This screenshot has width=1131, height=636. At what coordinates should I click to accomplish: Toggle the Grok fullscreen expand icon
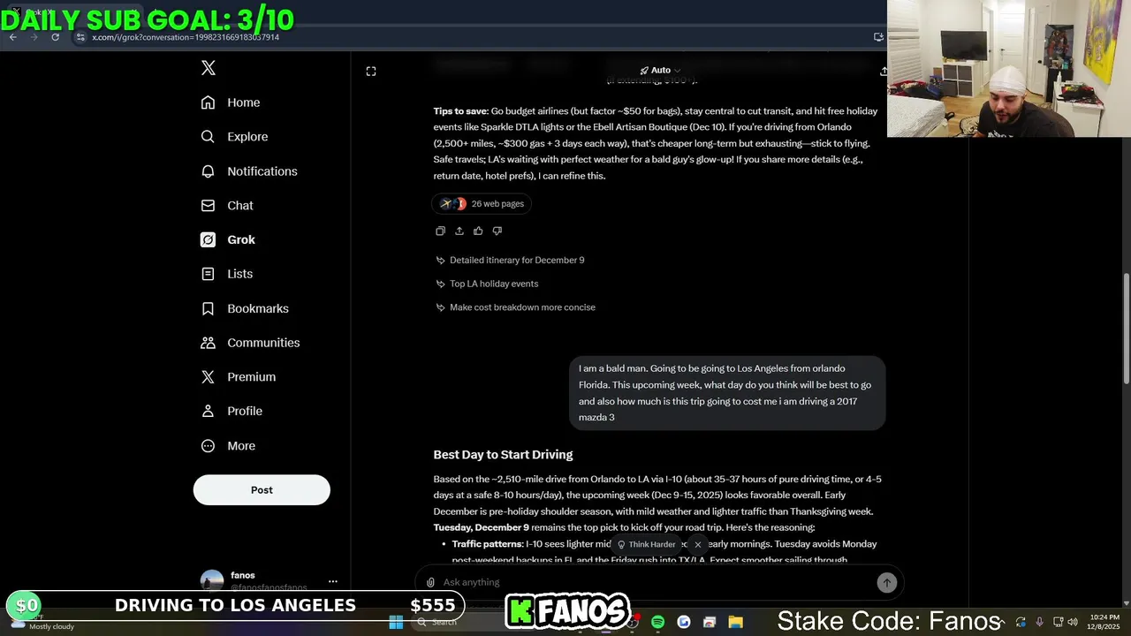pos(371,72)
